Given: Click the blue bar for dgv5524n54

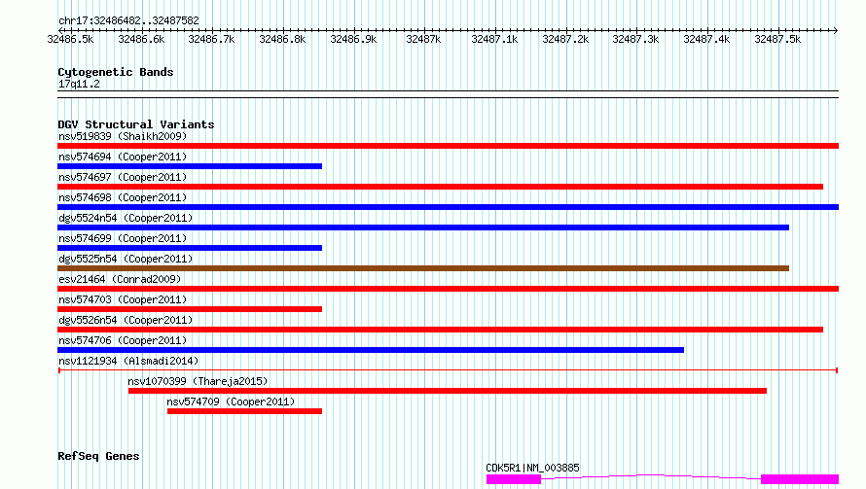Looking at the screenshot, I should (423, 227).
